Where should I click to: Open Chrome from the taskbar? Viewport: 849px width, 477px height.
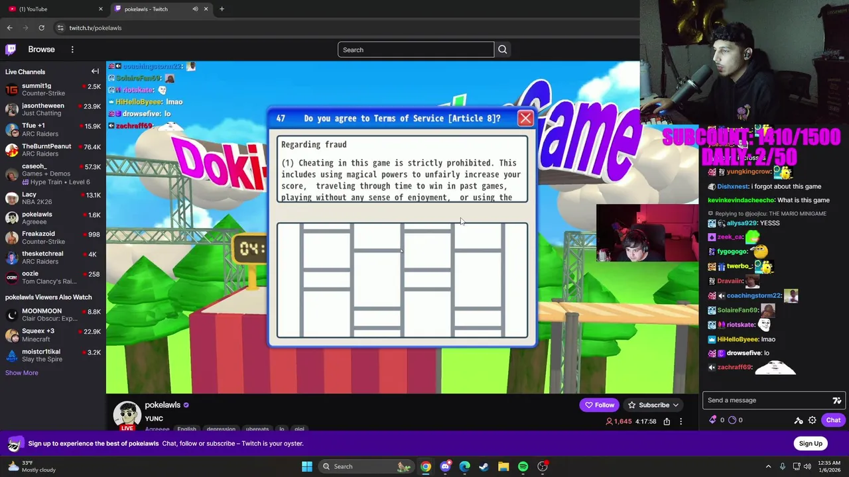tap(426, 466)
